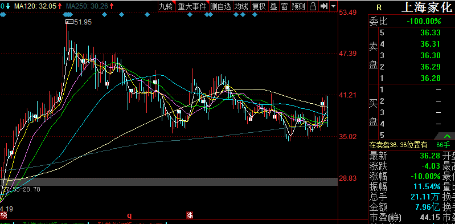Open the toolbar dropdown triangle menu
455x224 pixels.
333,6
